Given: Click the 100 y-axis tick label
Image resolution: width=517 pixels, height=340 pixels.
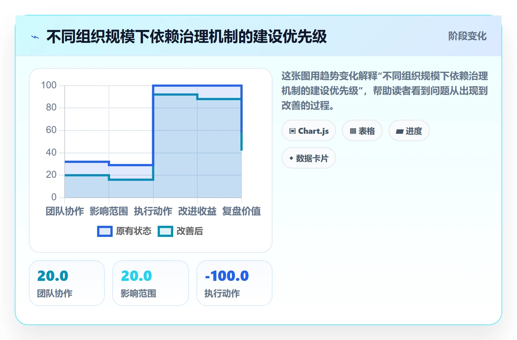Looking at the screenshot, I should (49, 85).
